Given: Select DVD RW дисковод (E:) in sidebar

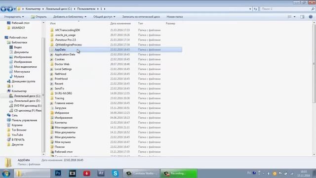Looking at the screenshot, I should tap(28, 105).
